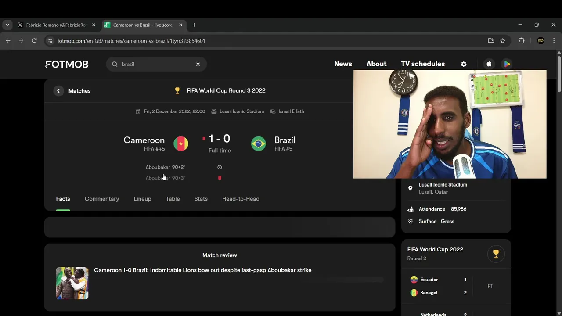This screenshot has height=316, width=562.
Task: Switch to the Head-to-Head tab
Action: (x=241, y=199)
